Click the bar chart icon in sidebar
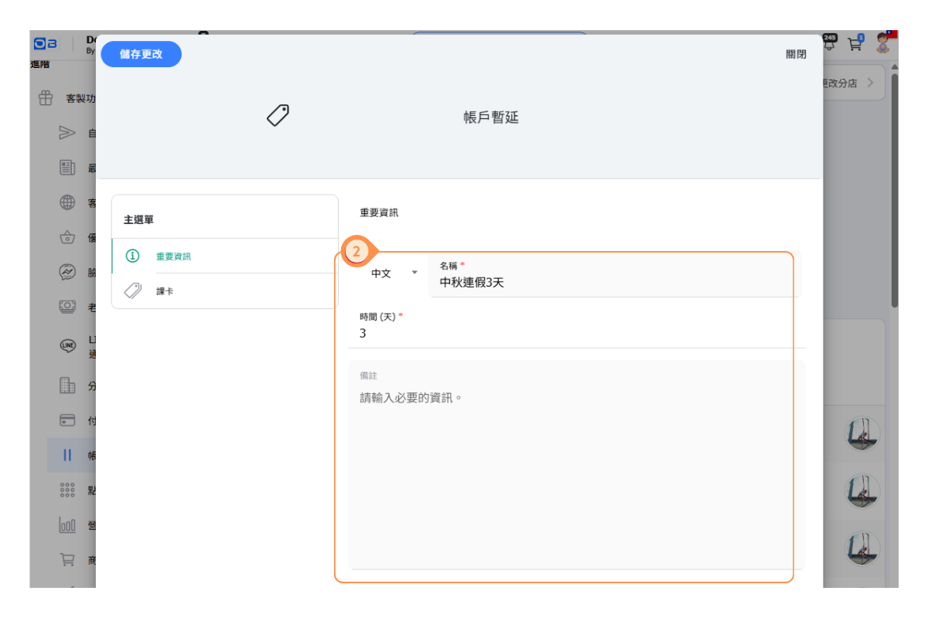 coord(67,525)
